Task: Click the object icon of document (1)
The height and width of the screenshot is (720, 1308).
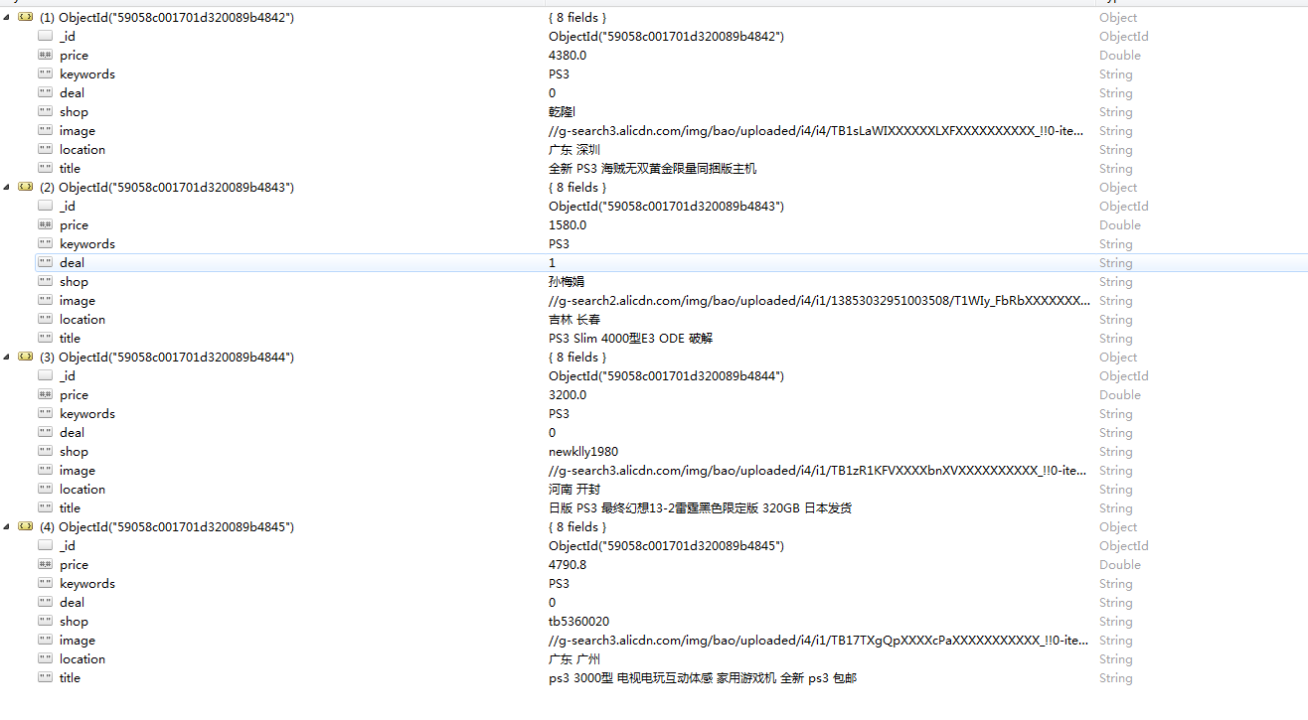Action: [x=26, y=18]
